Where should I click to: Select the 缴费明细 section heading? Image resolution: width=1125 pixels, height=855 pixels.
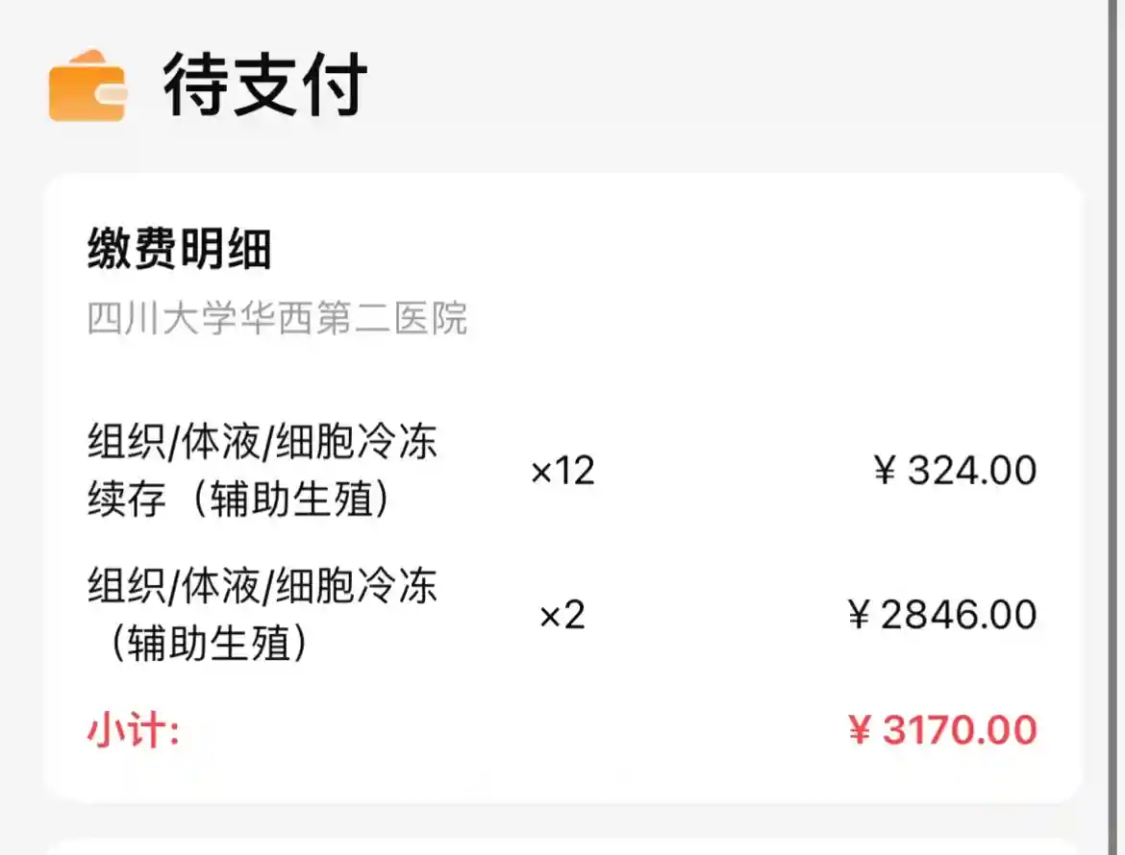point(180,250)
